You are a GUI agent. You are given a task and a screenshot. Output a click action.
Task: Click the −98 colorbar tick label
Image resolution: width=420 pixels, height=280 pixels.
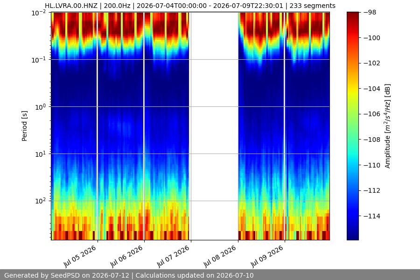370,12
